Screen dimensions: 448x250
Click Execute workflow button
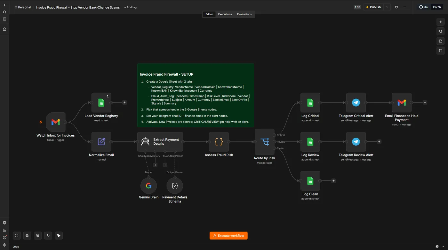[x=228, y=236]
